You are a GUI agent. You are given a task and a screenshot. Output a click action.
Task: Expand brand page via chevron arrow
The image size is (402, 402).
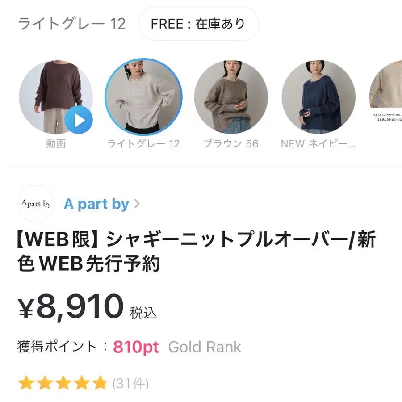(137, 204)
